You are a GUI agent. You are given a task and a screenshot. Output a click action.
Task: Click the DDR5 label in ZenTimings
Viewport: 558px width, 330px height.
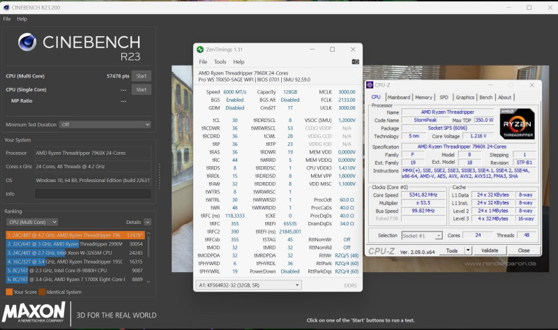coord(350,285)
